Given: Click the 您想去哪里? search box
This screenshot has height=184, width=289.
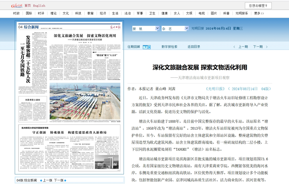Looking at the screenshot, I should pyautogui.click(x=258, y=6).
